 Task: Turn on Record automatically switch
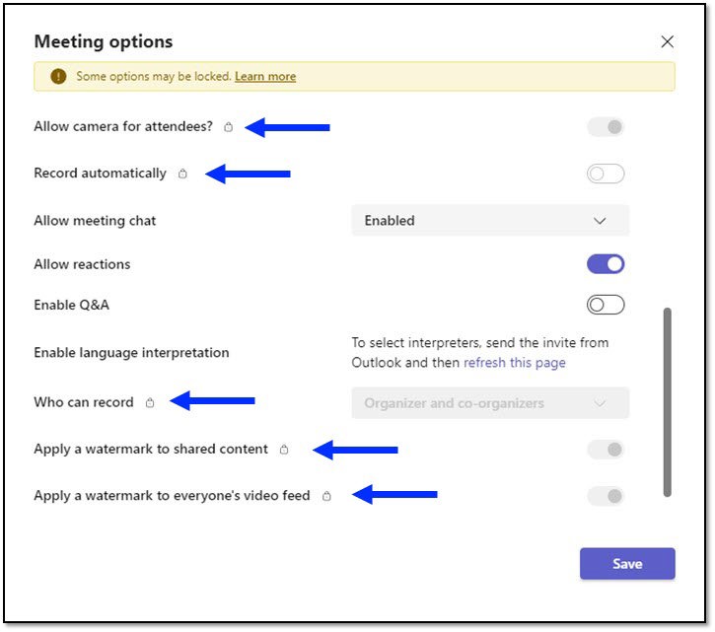606,175
